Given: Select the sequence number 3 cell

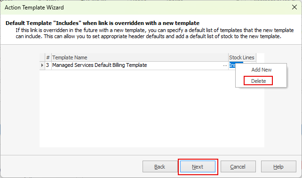Looking at the screenshot, I should [48, 65].
